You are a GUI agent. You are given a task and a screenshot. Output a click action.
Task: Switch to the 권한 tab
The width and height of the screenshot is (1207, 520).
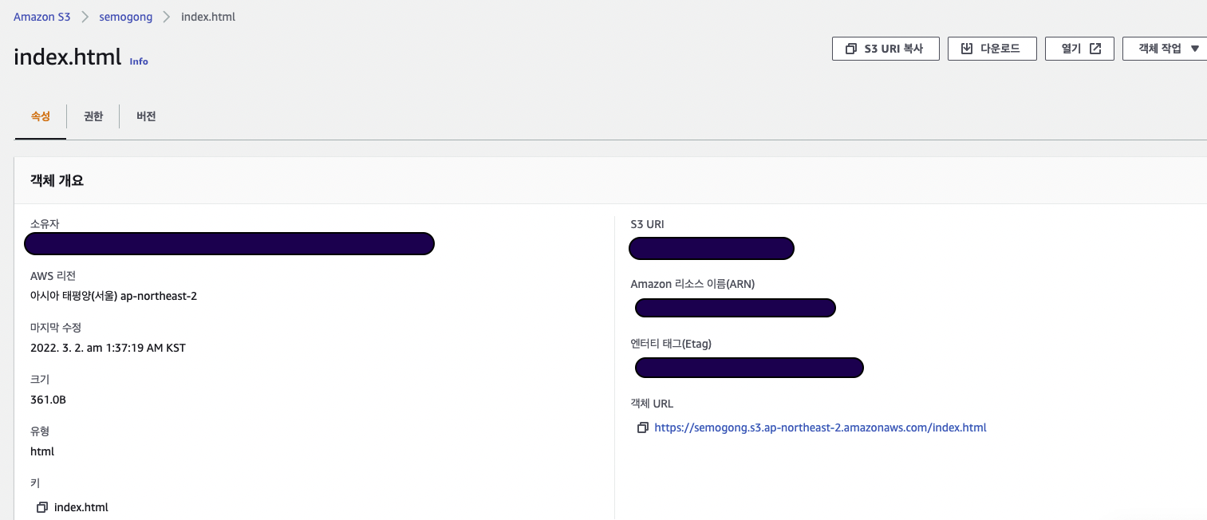tap(93, 116)
